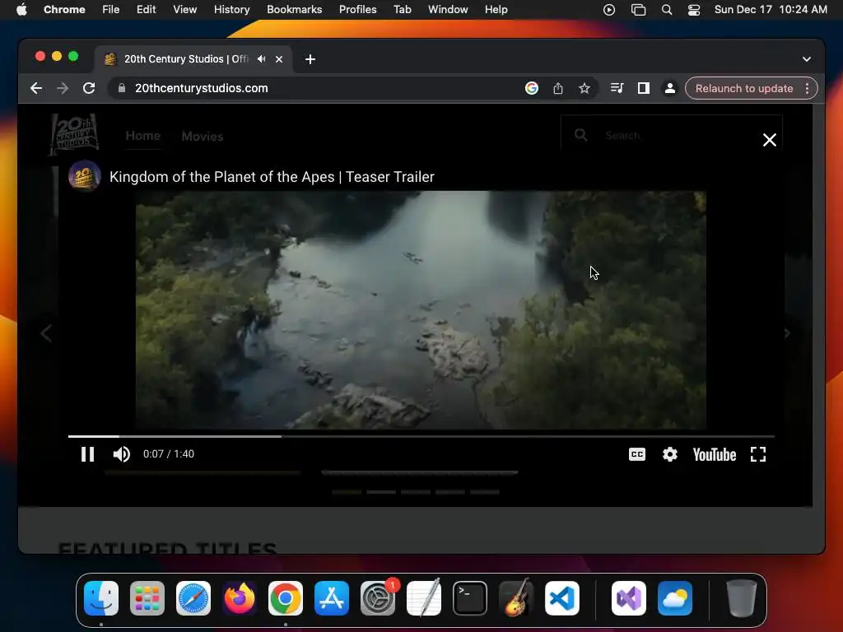The width and height of the screenshot is (843, 632).
Task: Open the Profiles menu
Action: (357, 10)
